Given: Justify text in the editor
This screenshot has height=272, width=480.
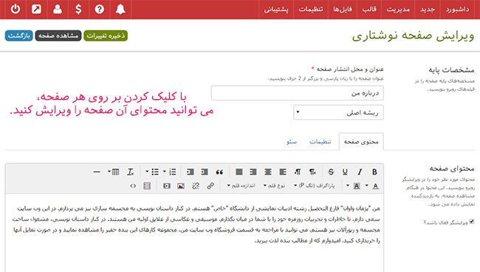Looking at the screenshot, I should (239, 172).
